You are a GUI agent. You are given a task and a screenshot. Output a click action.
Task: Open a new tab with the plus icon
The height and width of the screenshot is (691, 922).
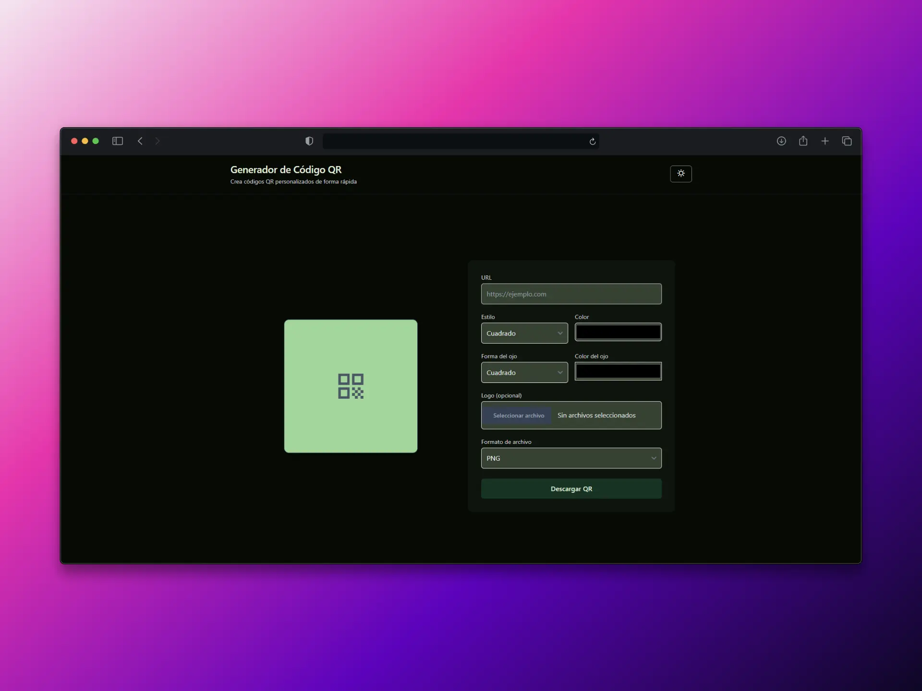tap(825, 141)
